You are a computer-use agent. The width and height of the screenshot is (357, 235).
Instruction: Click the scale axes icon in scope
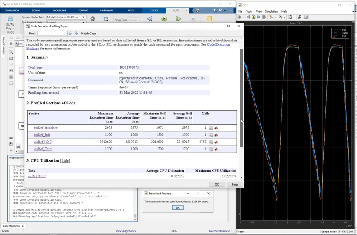290,17
